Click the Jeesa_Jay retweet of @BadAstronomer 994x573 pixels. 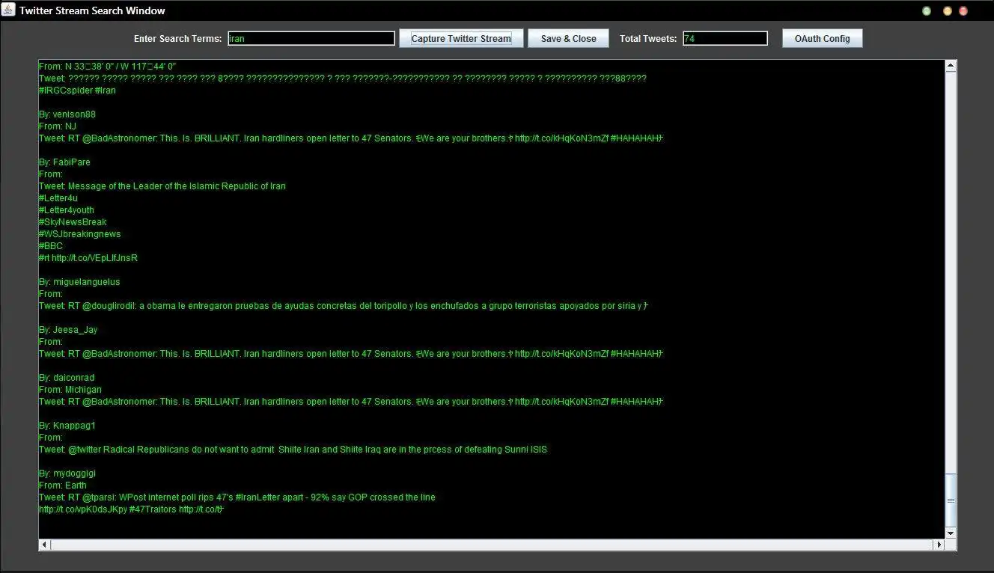352,354
